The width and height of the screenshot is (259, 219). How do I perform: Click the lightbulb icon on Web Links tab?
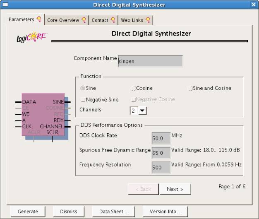pos(148,20)
